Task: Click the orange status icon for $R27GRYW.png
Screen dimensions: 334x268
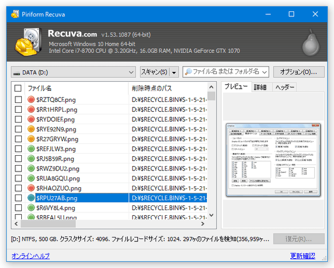Action: click(x=31, y=138)
